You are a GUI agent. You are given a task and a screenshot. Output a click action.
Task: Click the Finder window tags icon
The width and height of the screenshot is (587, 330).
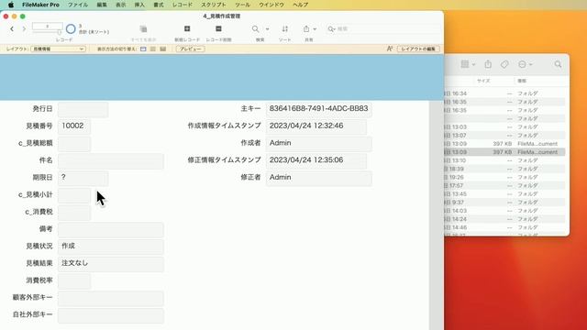pyautogui.click(x=504, y=64)
